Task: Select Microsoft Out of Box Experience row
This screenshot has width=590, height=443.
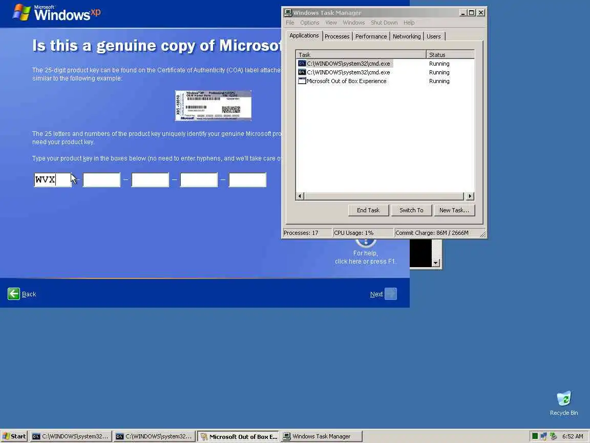Action: (385, 80)
